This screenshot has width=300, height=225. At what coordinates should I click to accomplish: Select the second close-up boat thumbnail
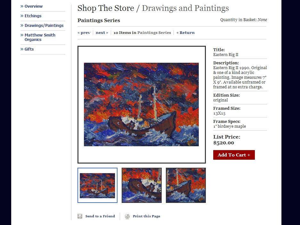(142, 185)
